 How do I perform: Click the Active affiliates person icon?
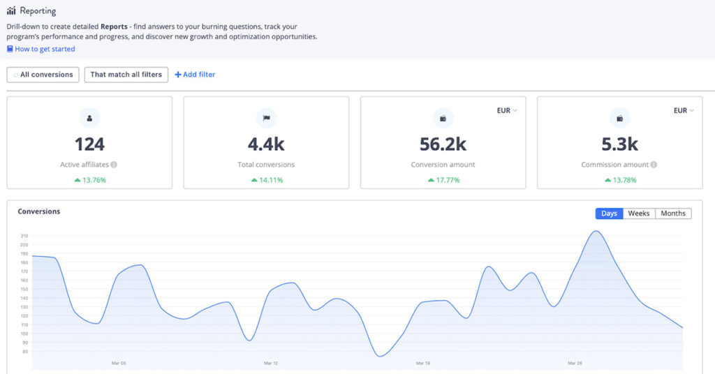click(89, 118)
